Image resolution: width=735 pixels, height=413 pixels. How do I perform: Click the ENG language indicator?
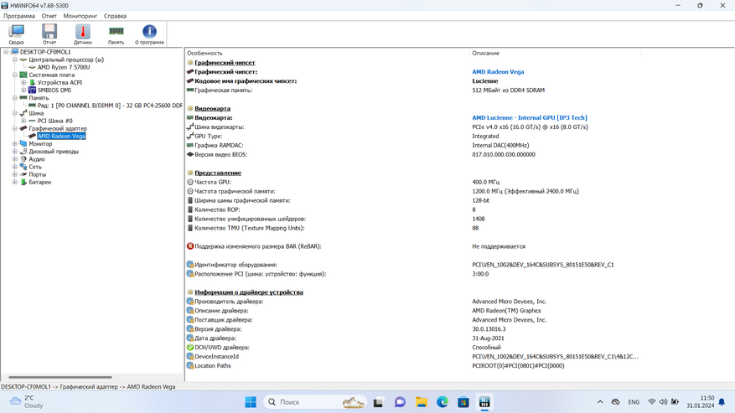pos(634,402)
